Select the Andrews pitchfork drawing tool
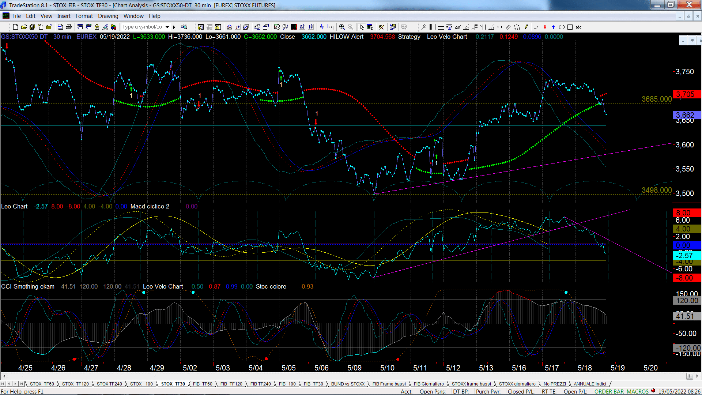This screenshot has width=702, height=395. point(424,27)
